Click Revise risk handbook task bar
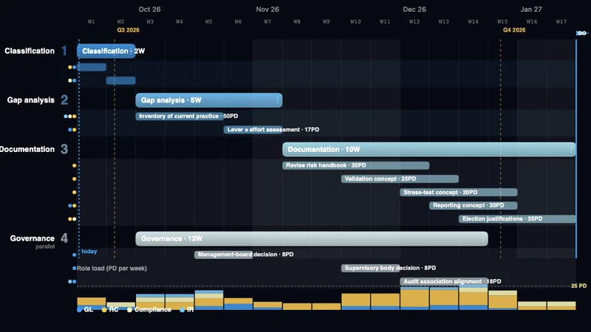591x332 pixels. 356,165
